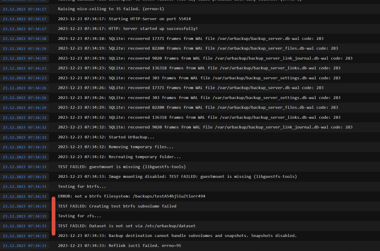Screen dimensions: 380x251
Task: Click timestamp beside 'Dataset is not set' message
Action: click(24, 226)
